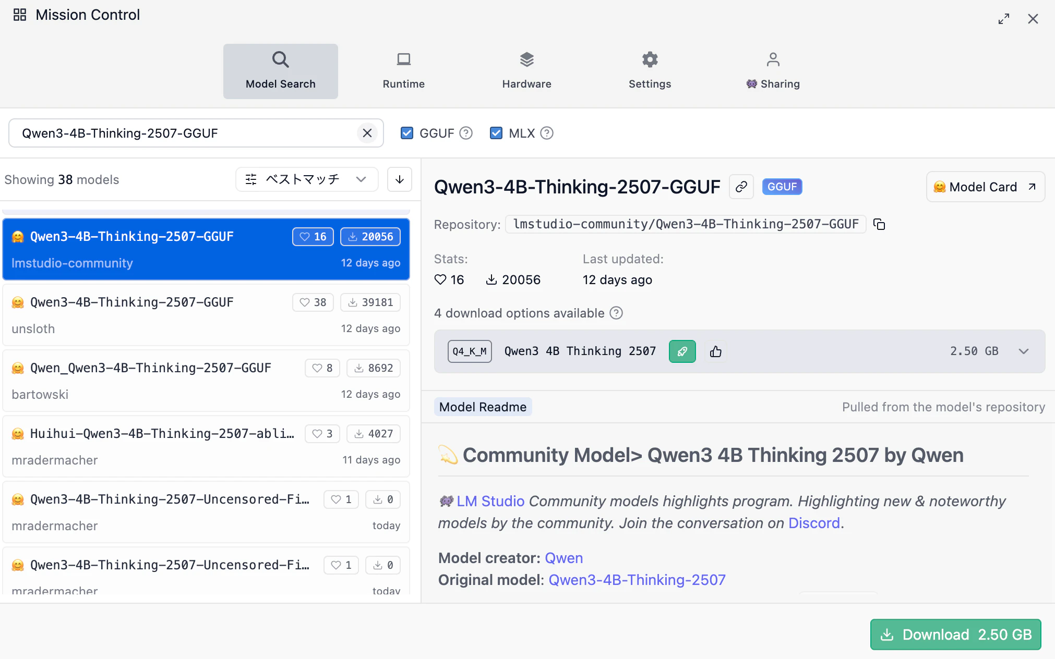
Task: Toggle the GGUF checkbox
Action: [x=407, y=133]
